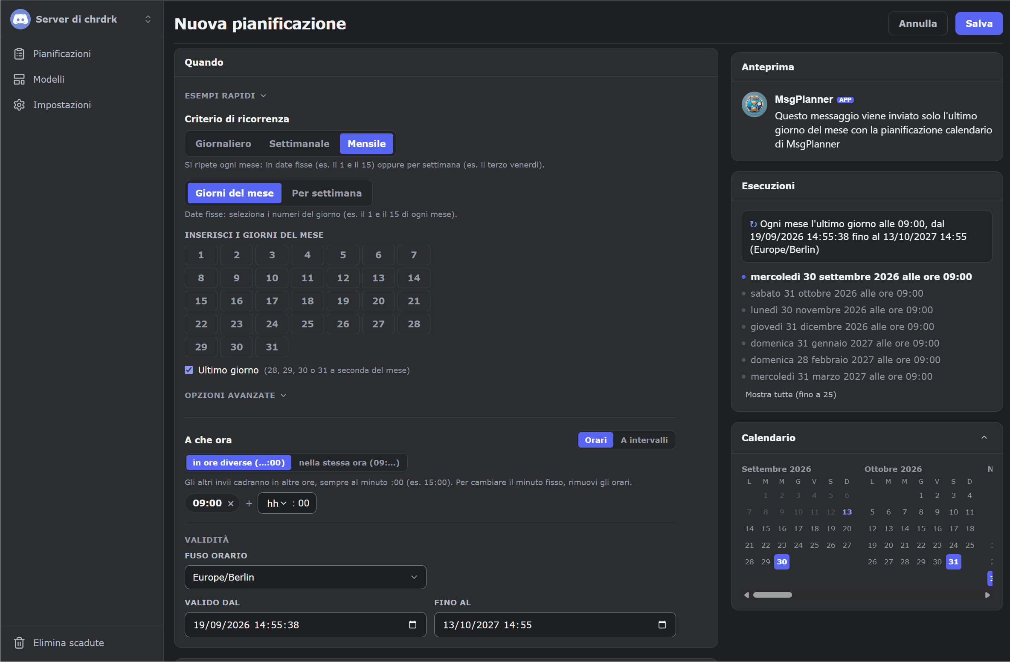The height and width of the screenshot is (662, 1010).
Task: Click the Fino al date field
Action: (x=555, y=624)
